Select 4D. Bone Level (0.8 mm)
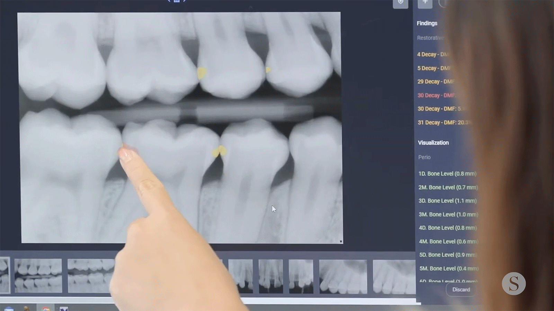The image size is (554, 311). [448, 228]
